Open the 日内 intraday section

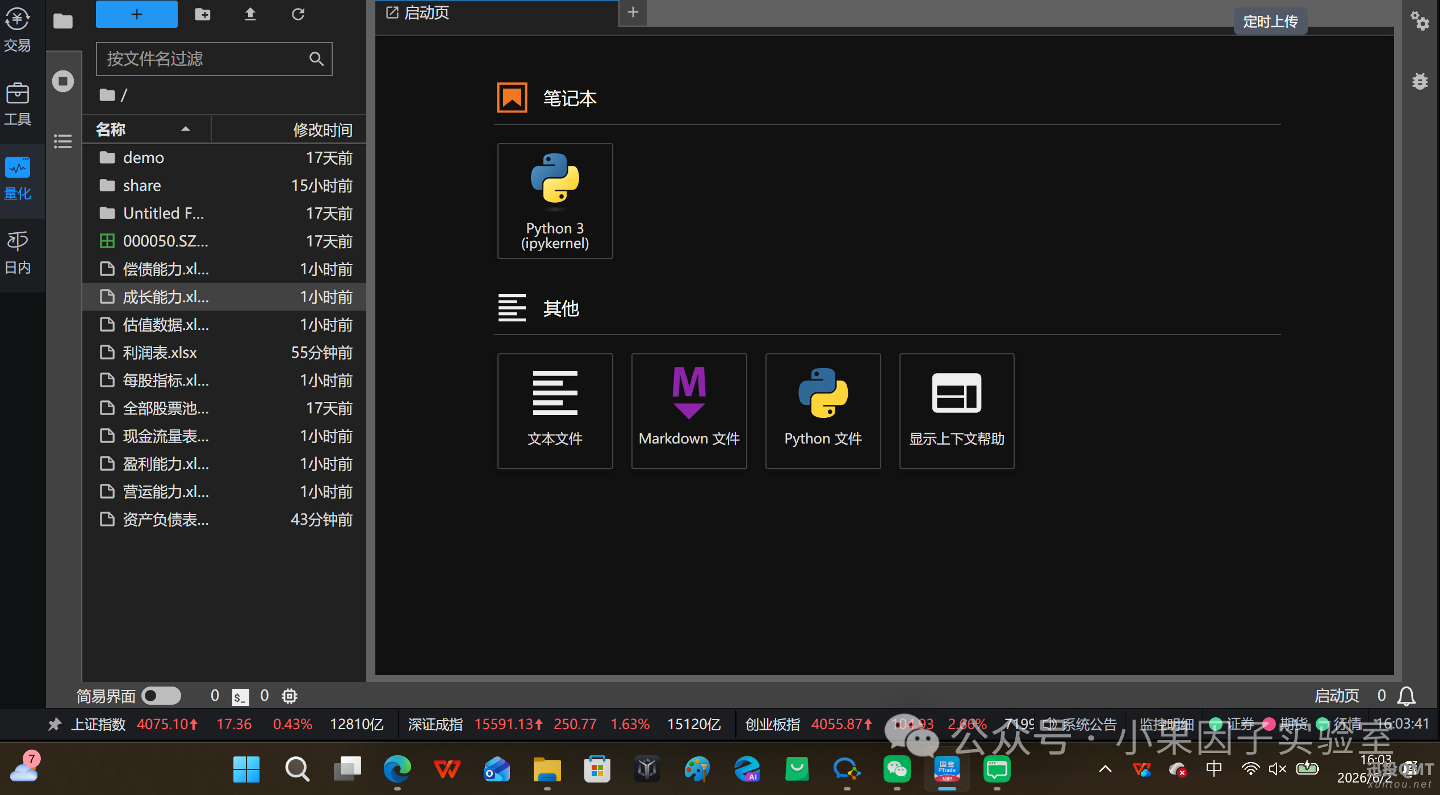[x=18, y=253]
